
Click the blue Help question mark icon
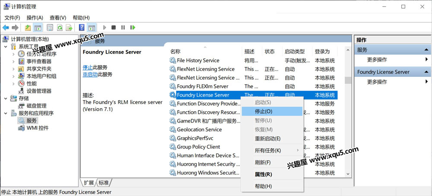click(82, 28)
